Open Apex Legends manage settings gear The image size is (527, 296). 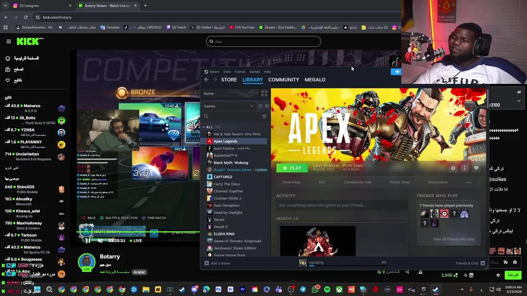(453, 168)
